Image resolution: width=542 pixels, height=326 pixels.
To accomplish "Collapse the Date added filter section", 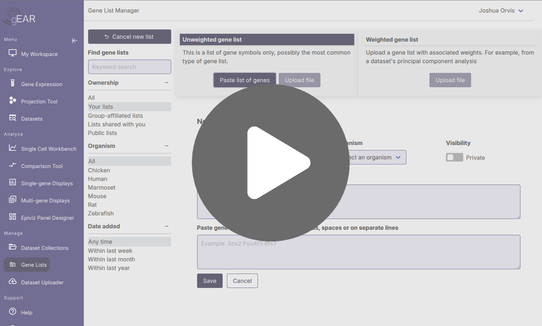I will click(167, 226).
